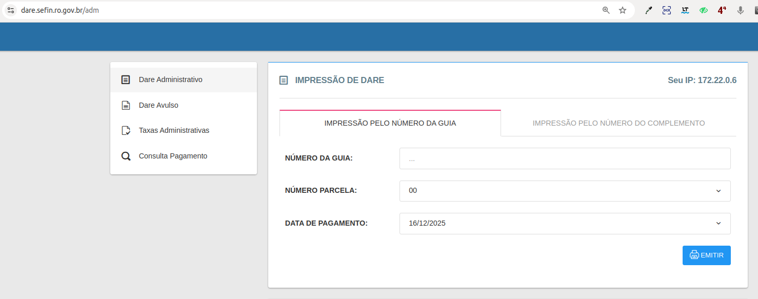Focus the Número da Guia input field
The height and width of the screenshot is (299, 758).
pyautogui.click(x=565, y=159)
